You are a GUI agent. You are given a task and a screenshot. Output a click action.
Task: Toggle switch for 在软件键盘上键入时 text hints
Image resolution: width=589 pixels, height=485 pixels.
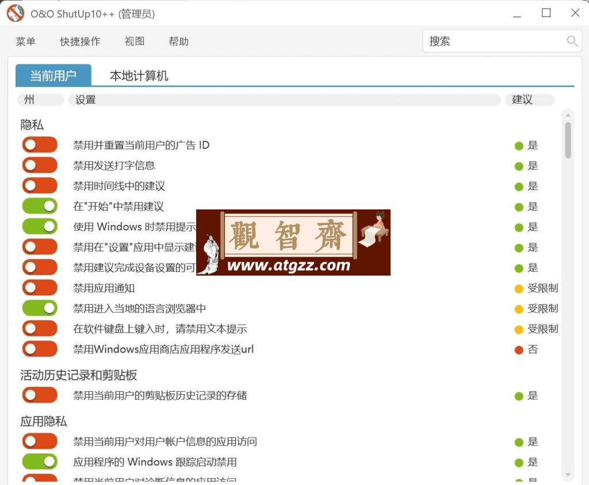[40, 329]
